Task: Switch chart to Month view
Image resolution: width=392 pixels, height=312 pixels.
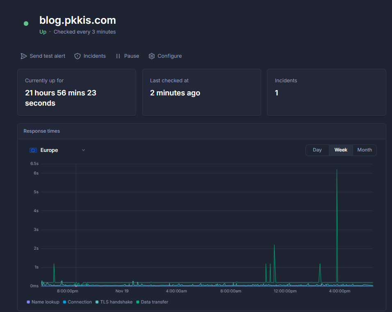Action: point(365,150)
